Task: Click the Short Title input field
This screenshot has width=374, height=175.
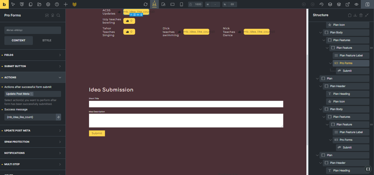Action: (x=186, y=104)
